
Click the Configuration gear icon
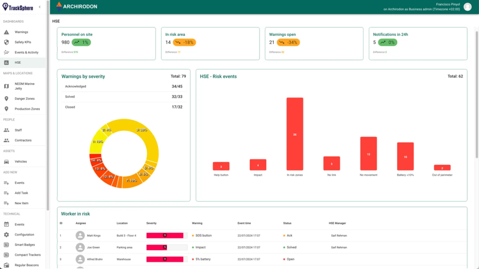click(7, 234)
